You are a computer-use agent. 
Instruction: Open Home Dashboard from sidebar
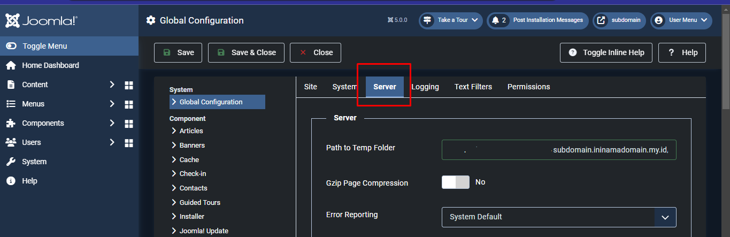tap(50, 65)
